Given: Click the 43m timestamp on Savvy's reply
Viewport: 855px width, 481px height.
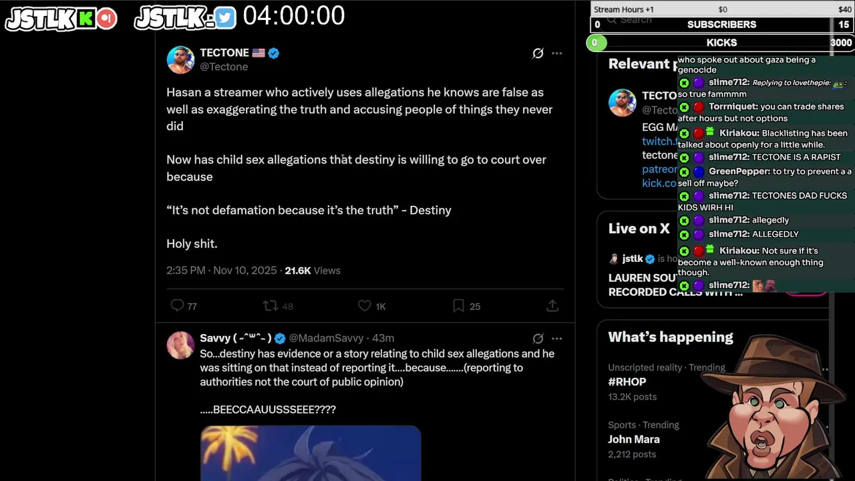Looking at the screenshot, I should click(383, 338).
